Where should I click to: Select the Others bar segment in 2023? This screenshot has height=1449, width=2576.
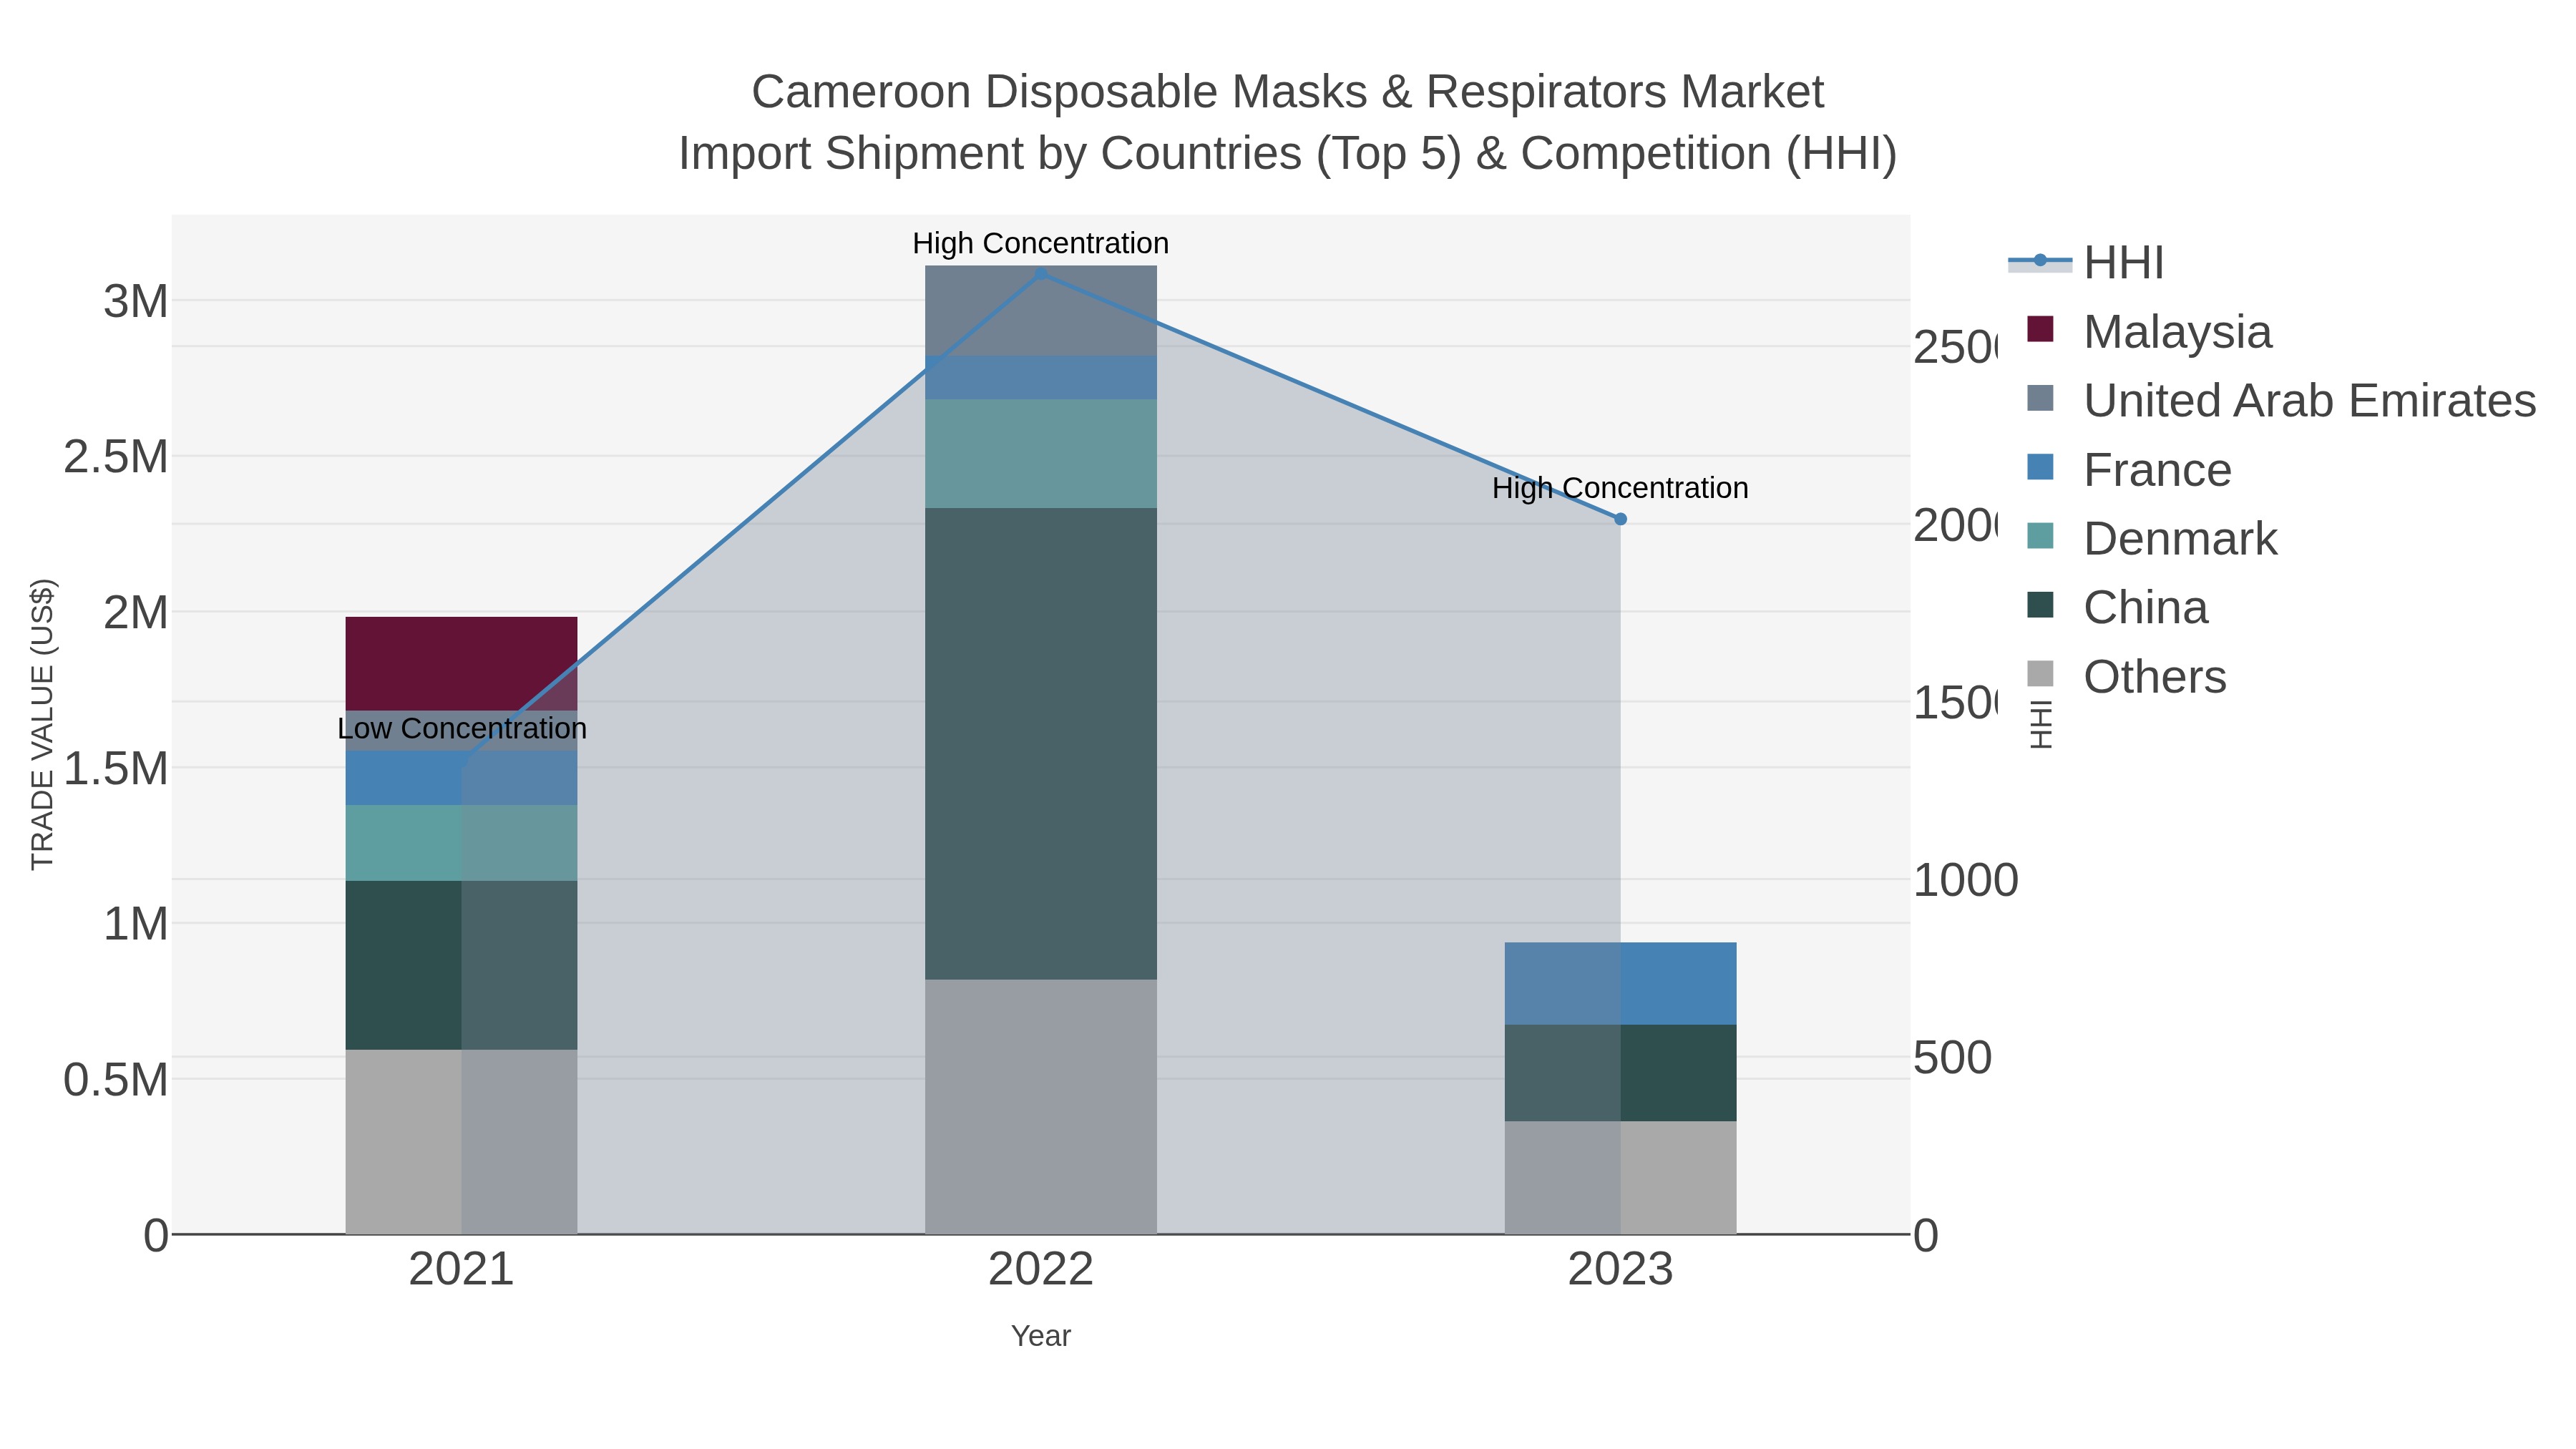(1621, 1178)
